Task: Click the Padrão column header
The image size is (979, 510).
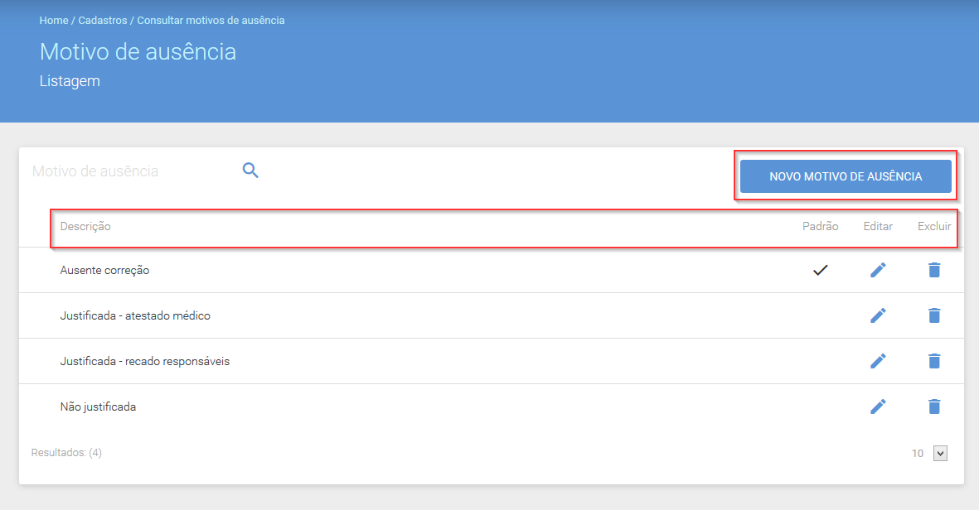Action: [821, 226]
